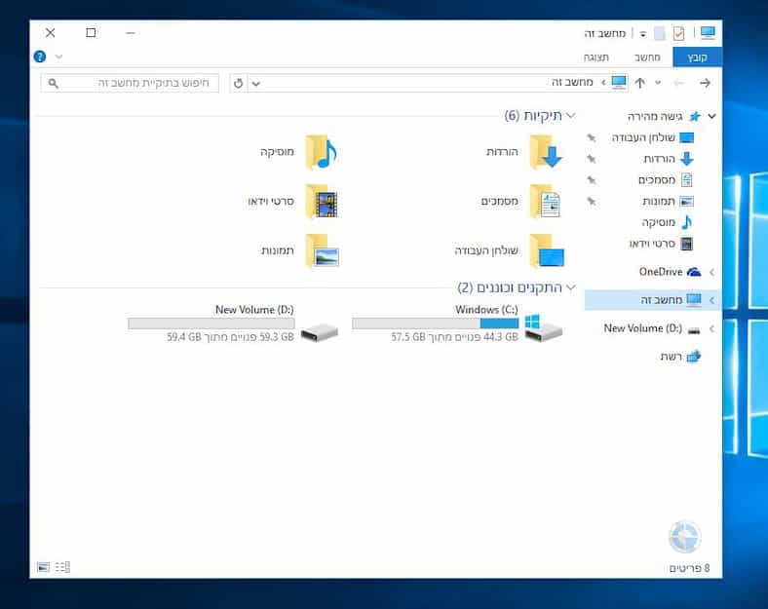Switch to the View (תצוגה) ribbon tab
Screen dimensions: 768x609
point(596,57)
